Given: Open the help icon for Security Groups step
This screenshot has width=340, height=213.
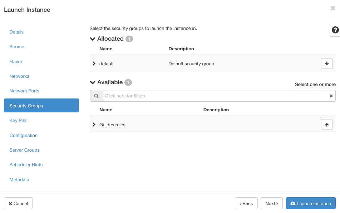Looking at the screenshot, I should (335, 30).
